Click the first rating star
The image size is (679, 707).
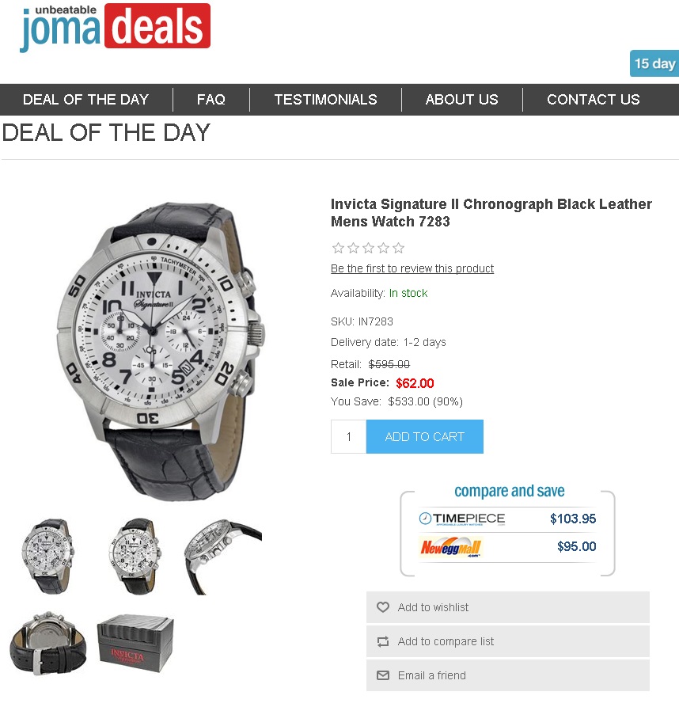tap(338, 248)
